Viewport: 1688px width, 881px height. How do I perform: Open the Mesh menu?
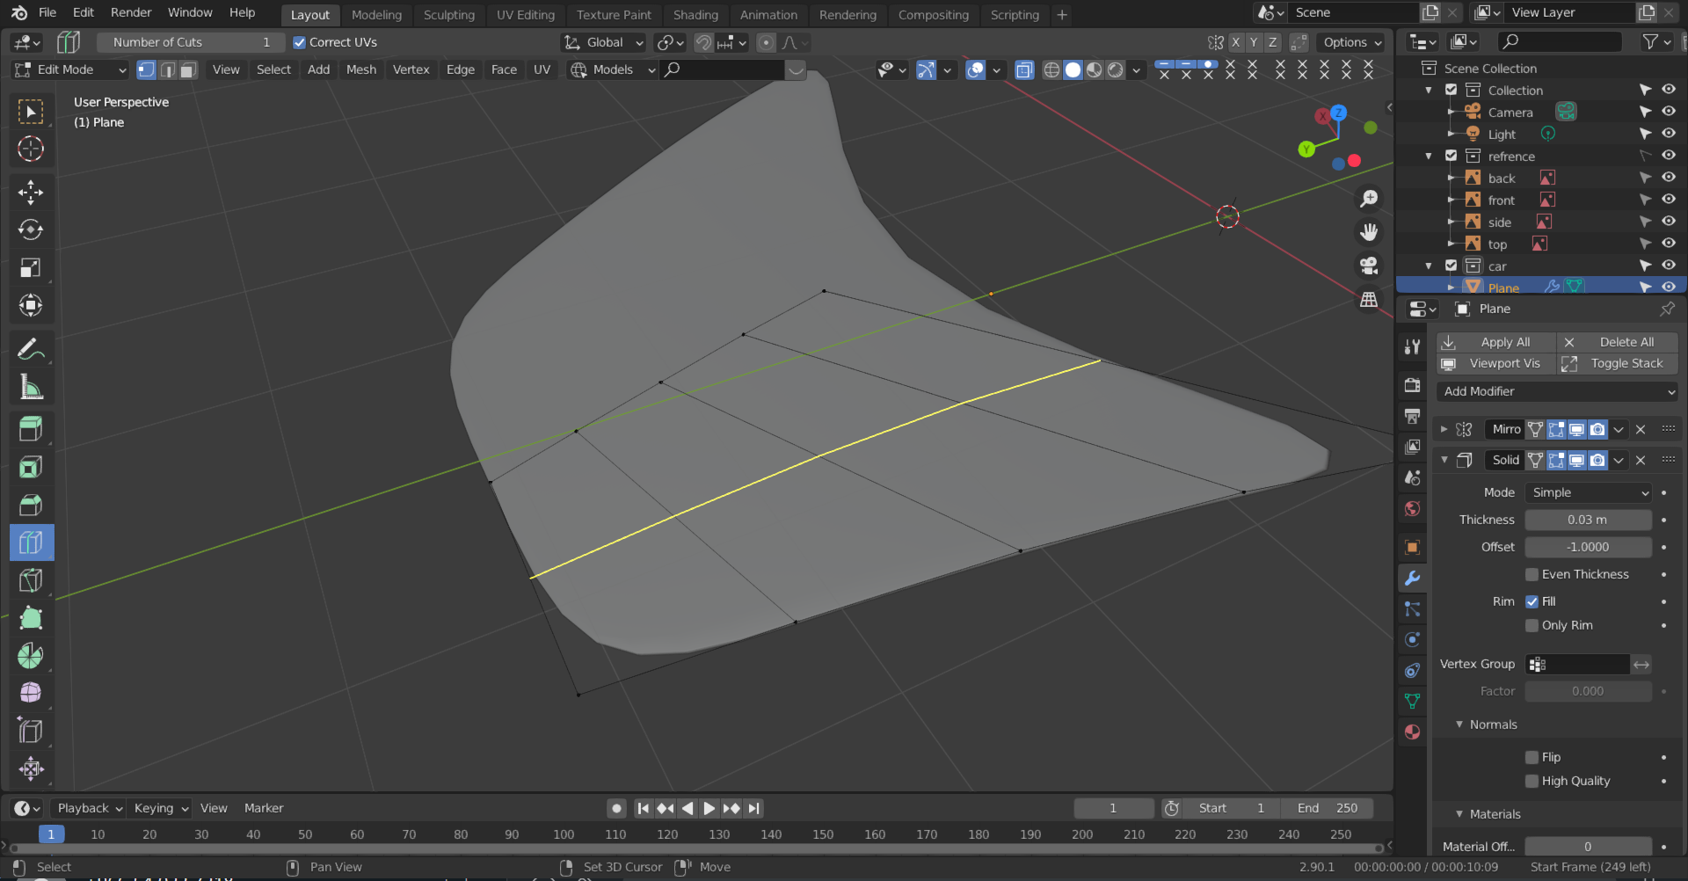tap(360, 69)
